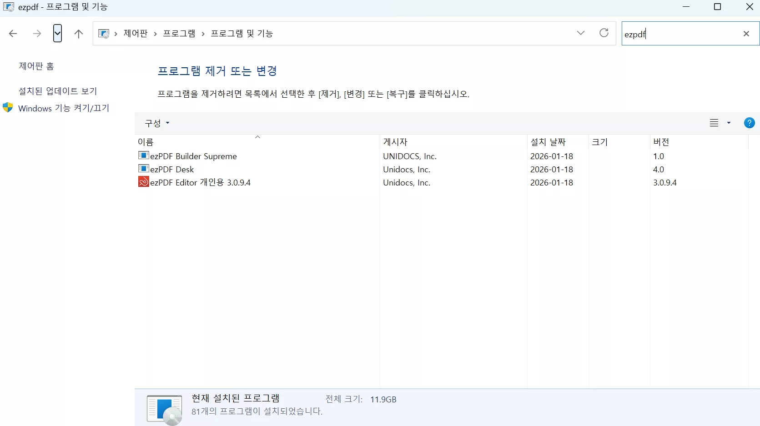This screenshot has height=426, width=760.
Task: Open the address bar history dropdown
Action: pos(581,33)
